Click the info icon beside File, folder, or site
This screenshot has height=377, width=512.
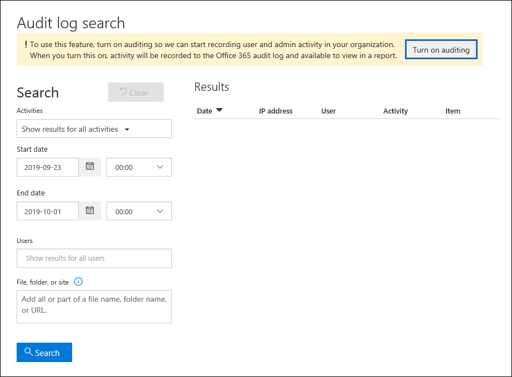coord(78,282)
